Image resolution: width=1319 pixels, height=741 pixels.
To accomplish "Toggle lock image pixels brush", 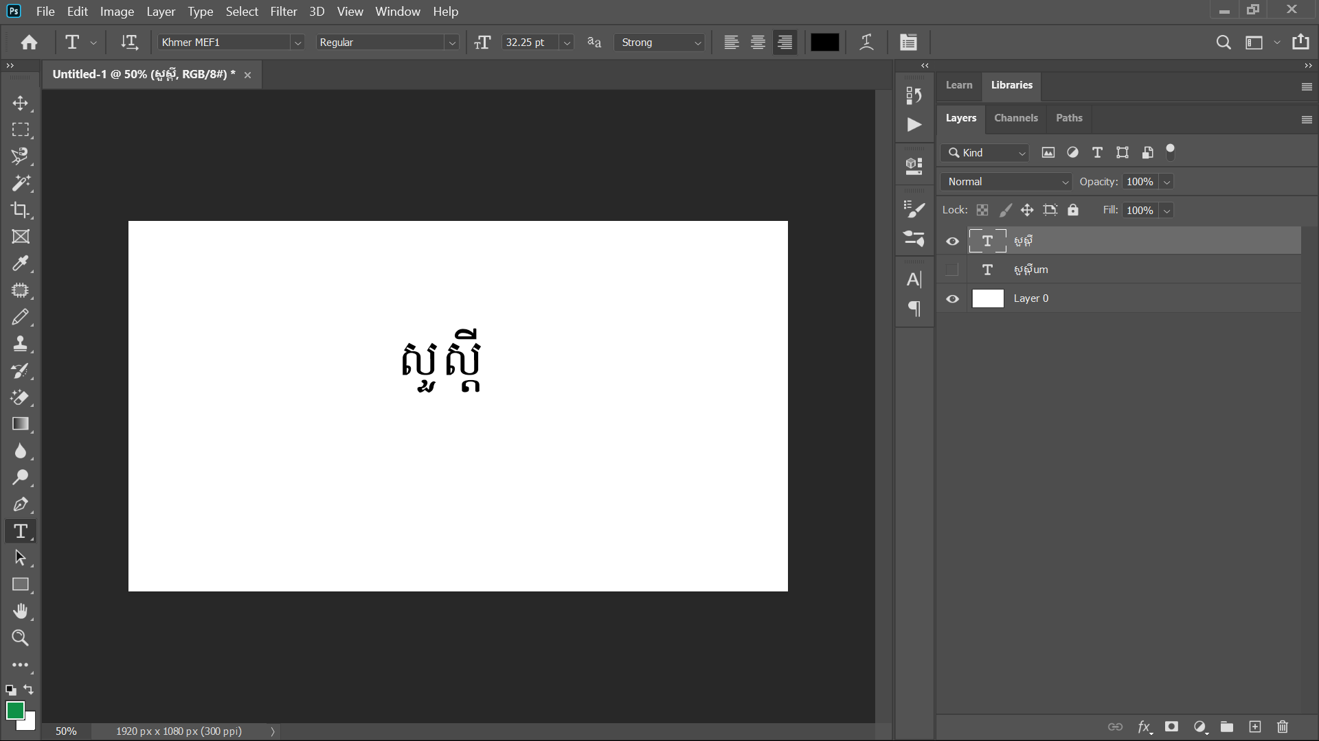I will 1005,210.
